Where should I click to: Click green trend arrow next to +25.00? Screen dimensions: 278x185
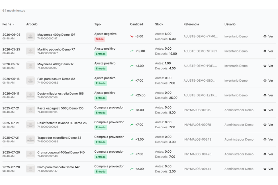(x=132, y=95)
